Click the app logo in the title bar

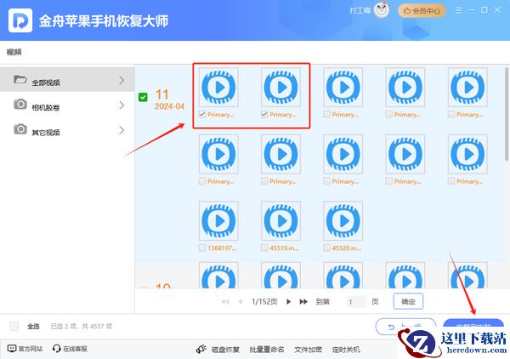pyautogui.click(x=20, y=20)
